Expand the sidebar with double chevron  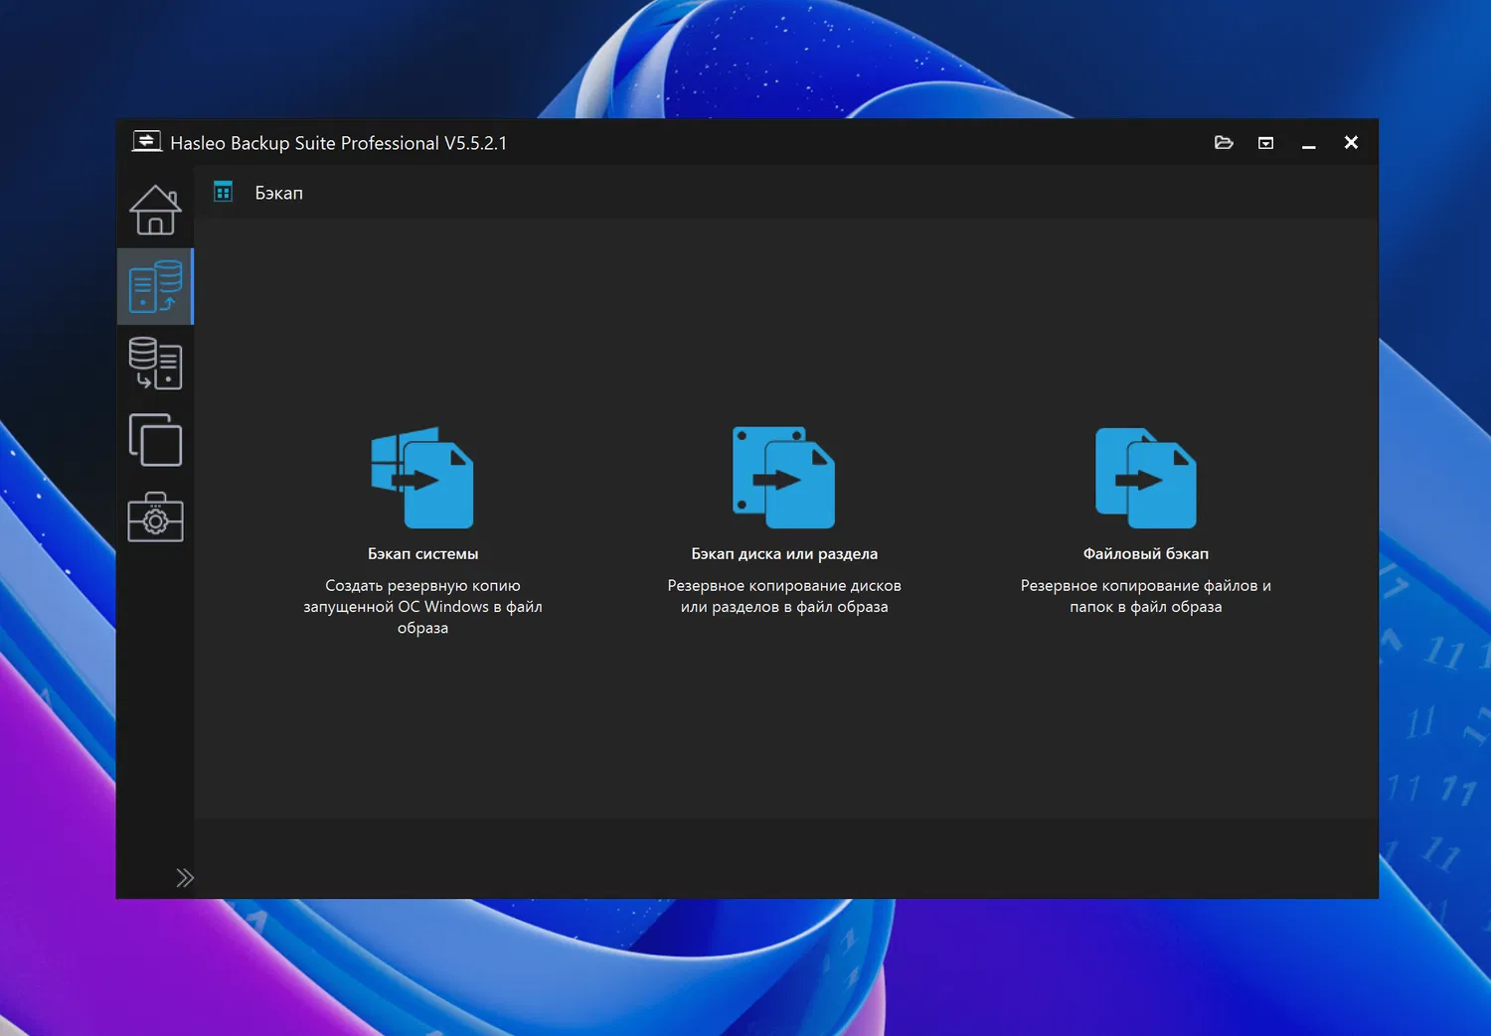coord(184,877)
